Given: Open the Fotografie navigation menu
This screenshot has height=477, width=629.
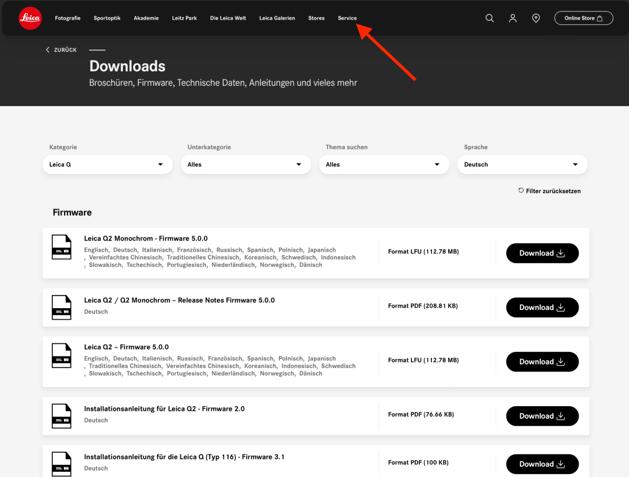Looking at the screenshot, I should tap(67, 18).
